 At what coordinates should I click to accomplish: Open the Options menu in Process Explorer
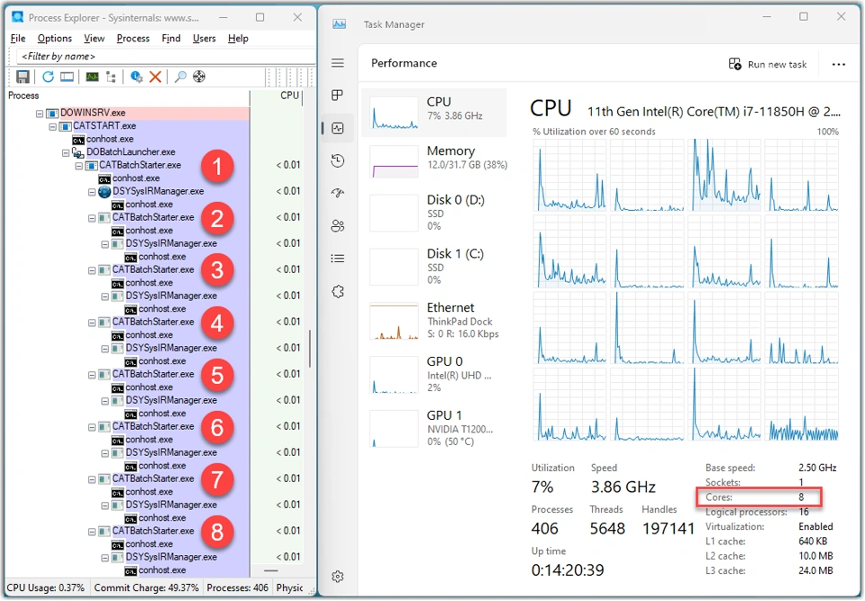[x=55, y=38]
